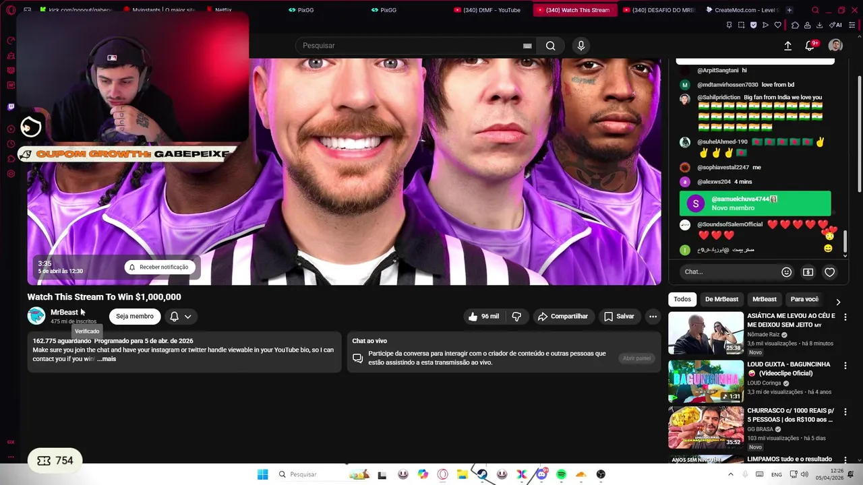Open the YouTube account avatar menu
863x485 pixels.
coord(835,45)
